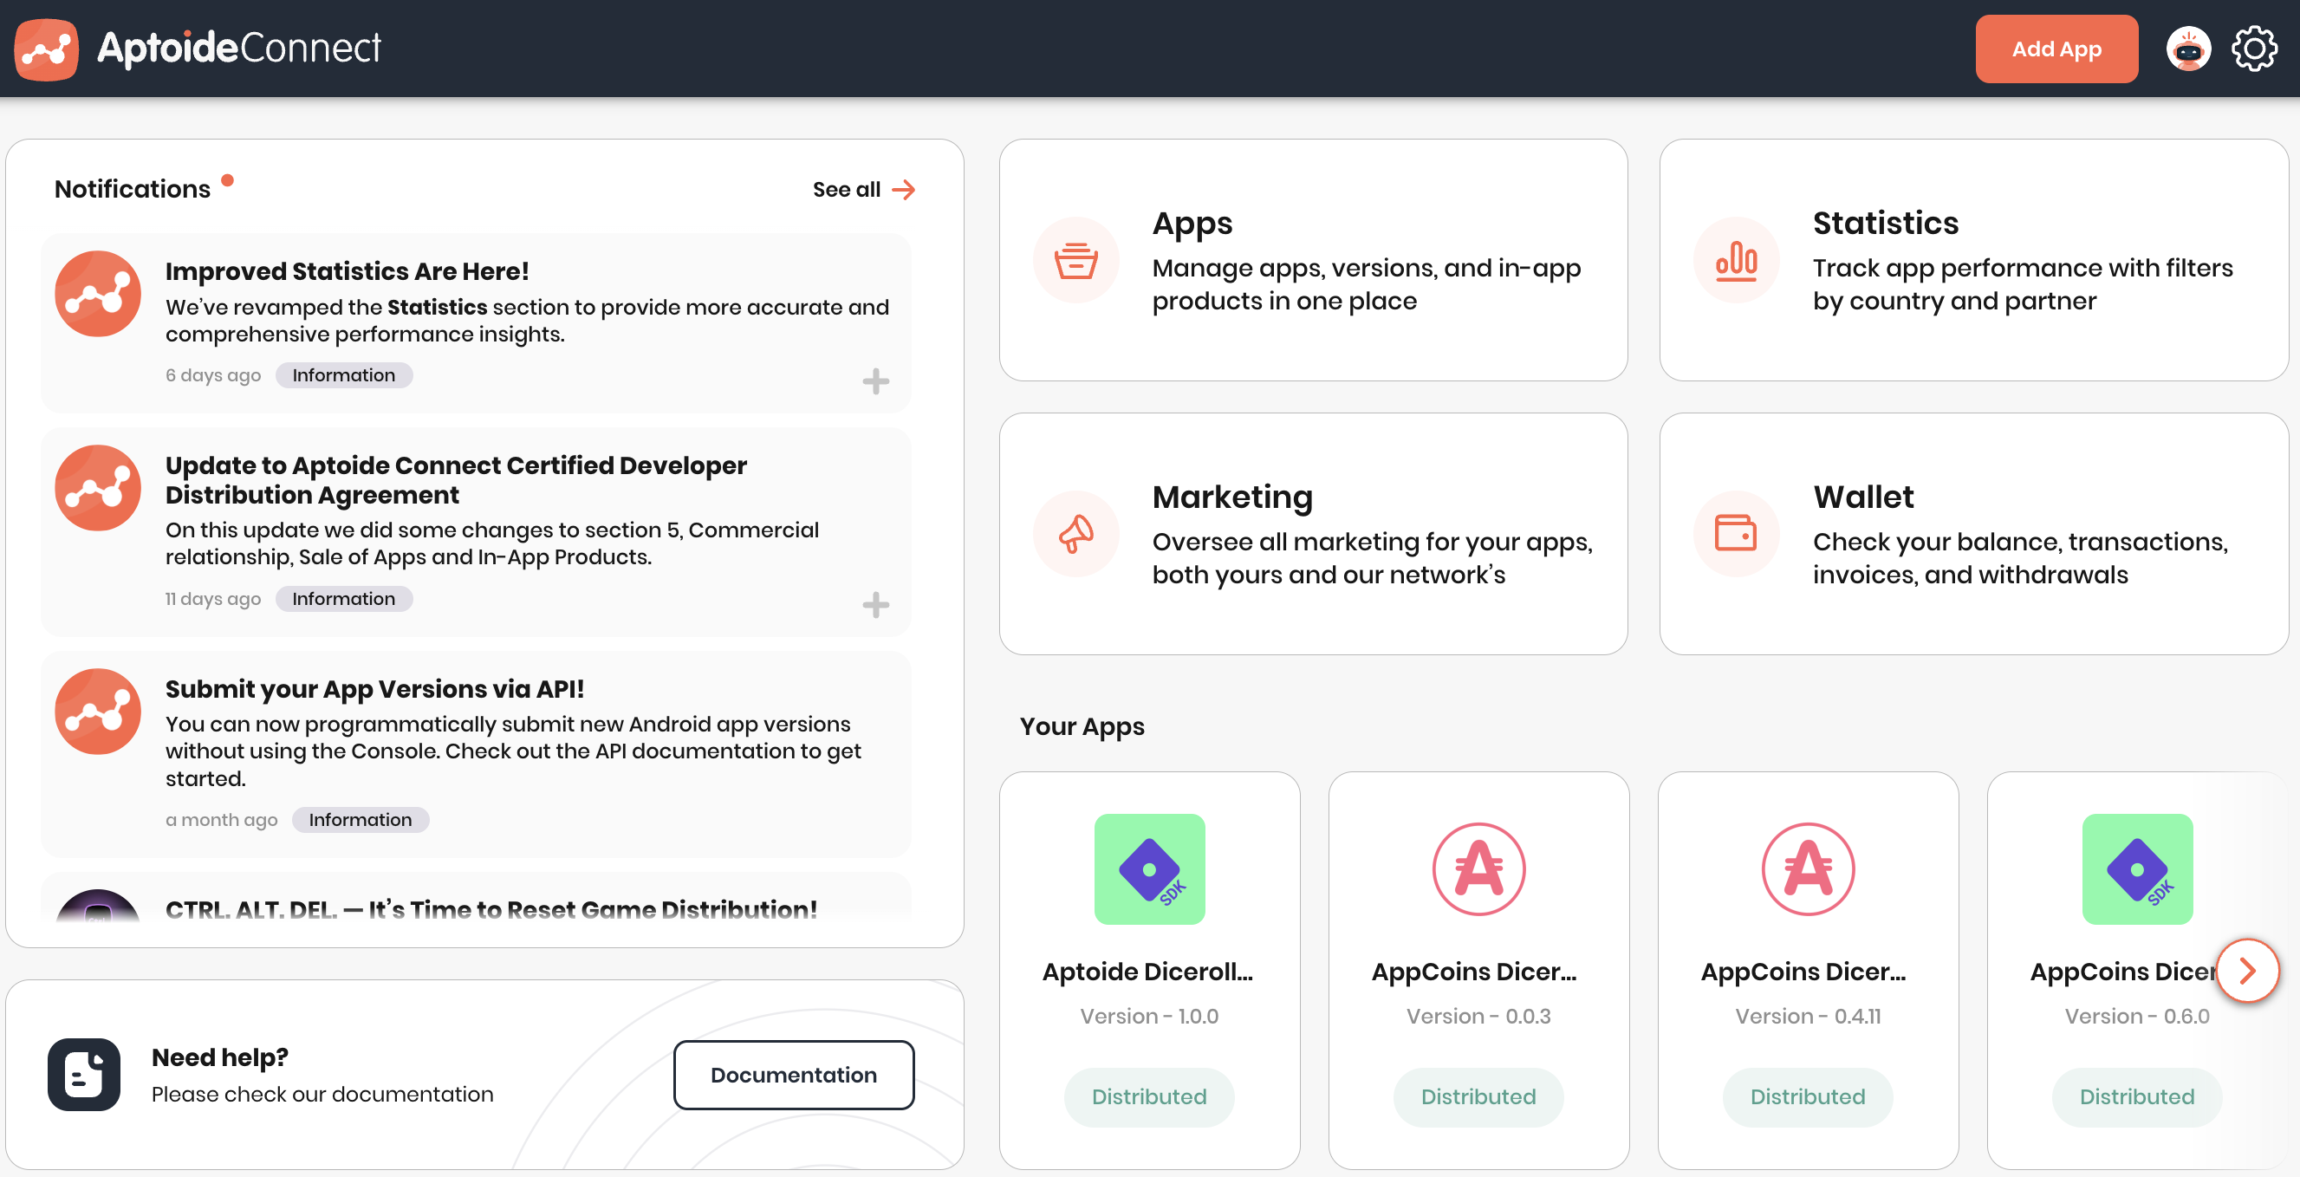Click the Wallet icon

point(1736,534)
